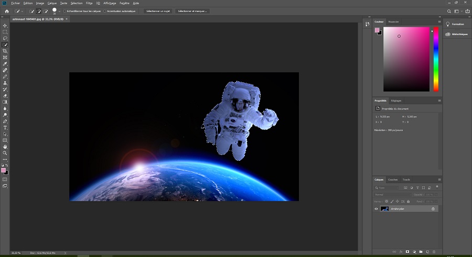Open the Edit Toolbar three-dots icon
Image resolution: width=472 pixels, height=257 pixels.
click(x=5, y=160)
